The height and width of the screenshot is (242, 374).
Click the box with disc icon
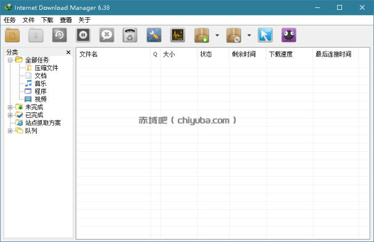(x=234, y=35)
